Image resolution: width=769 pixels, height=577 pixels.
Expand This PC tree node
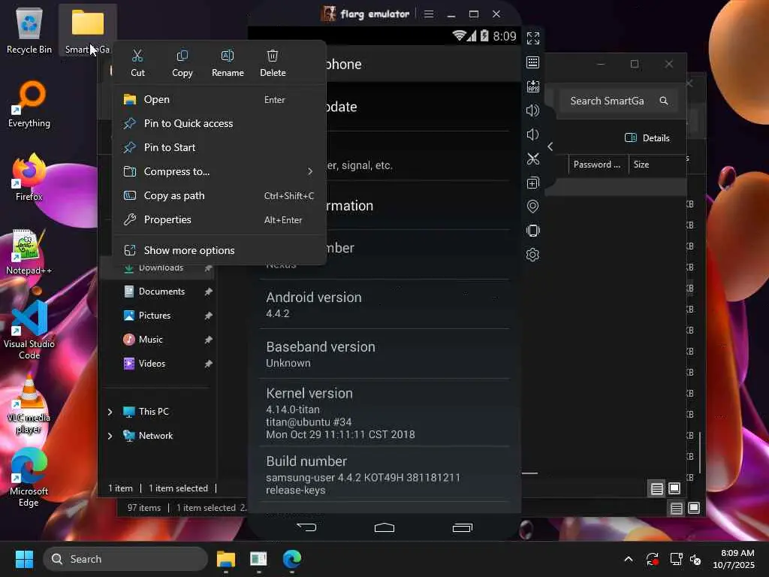pos(110,412)
